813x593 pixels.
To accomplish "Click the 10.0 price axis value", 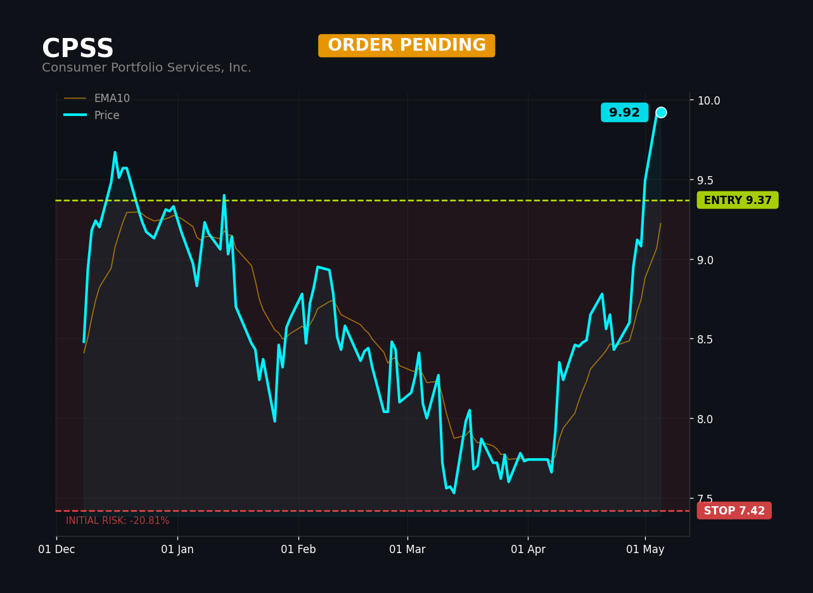I will point(708,100).
